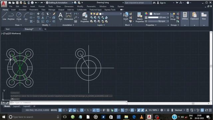Toggle snap mode in status bar
The height and width of the screenshot is (120, 213).
click(64, 110)
